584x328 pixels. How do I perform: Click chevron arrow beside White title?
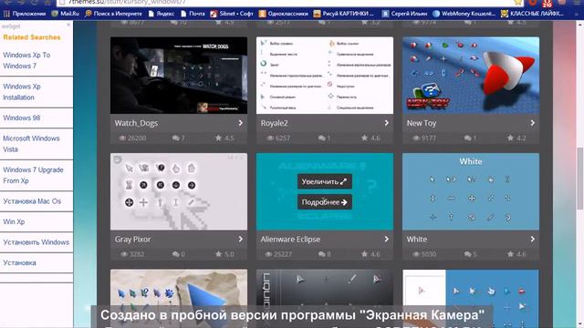click(x=533, y=239)
